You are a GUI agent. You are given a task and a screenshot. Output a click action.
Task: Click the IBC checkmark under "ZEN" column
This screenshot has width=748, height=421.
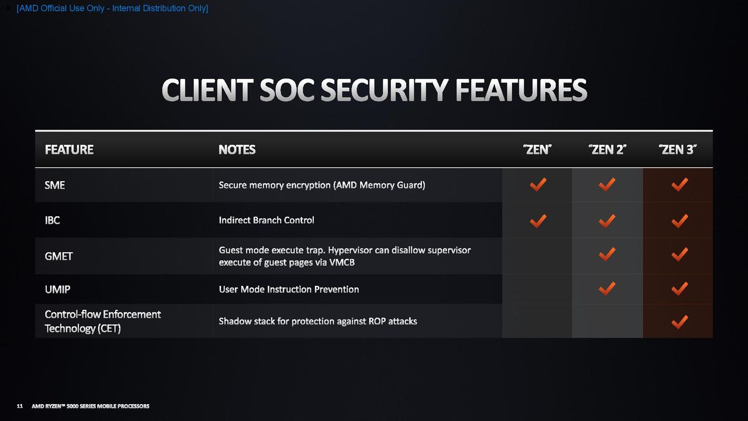click(x=538, y=220)
